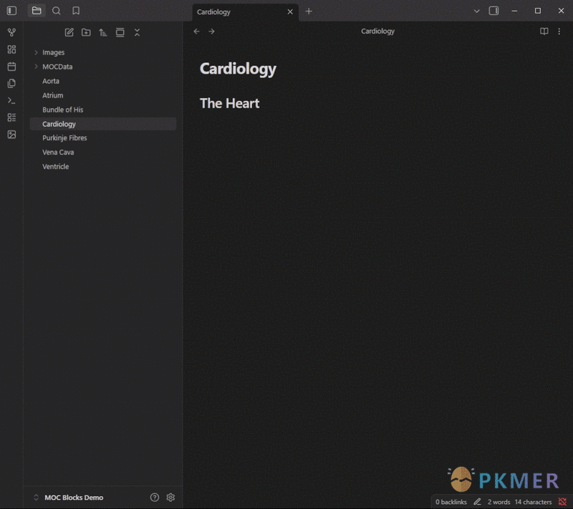
Task: Open the tab list dropdown
Action: tap(476, 11)
